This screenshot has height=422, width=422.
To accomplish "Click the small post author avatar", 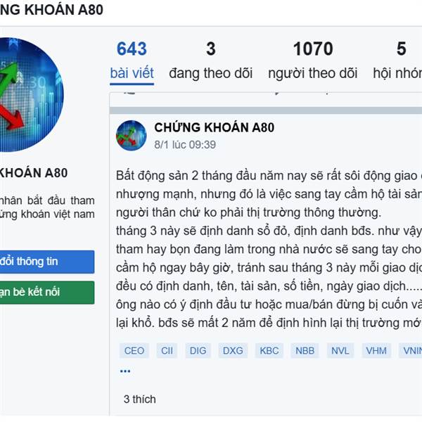I will pos(131,135).
